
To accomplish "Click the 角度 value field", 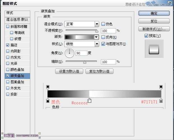I will click(82, 53).
